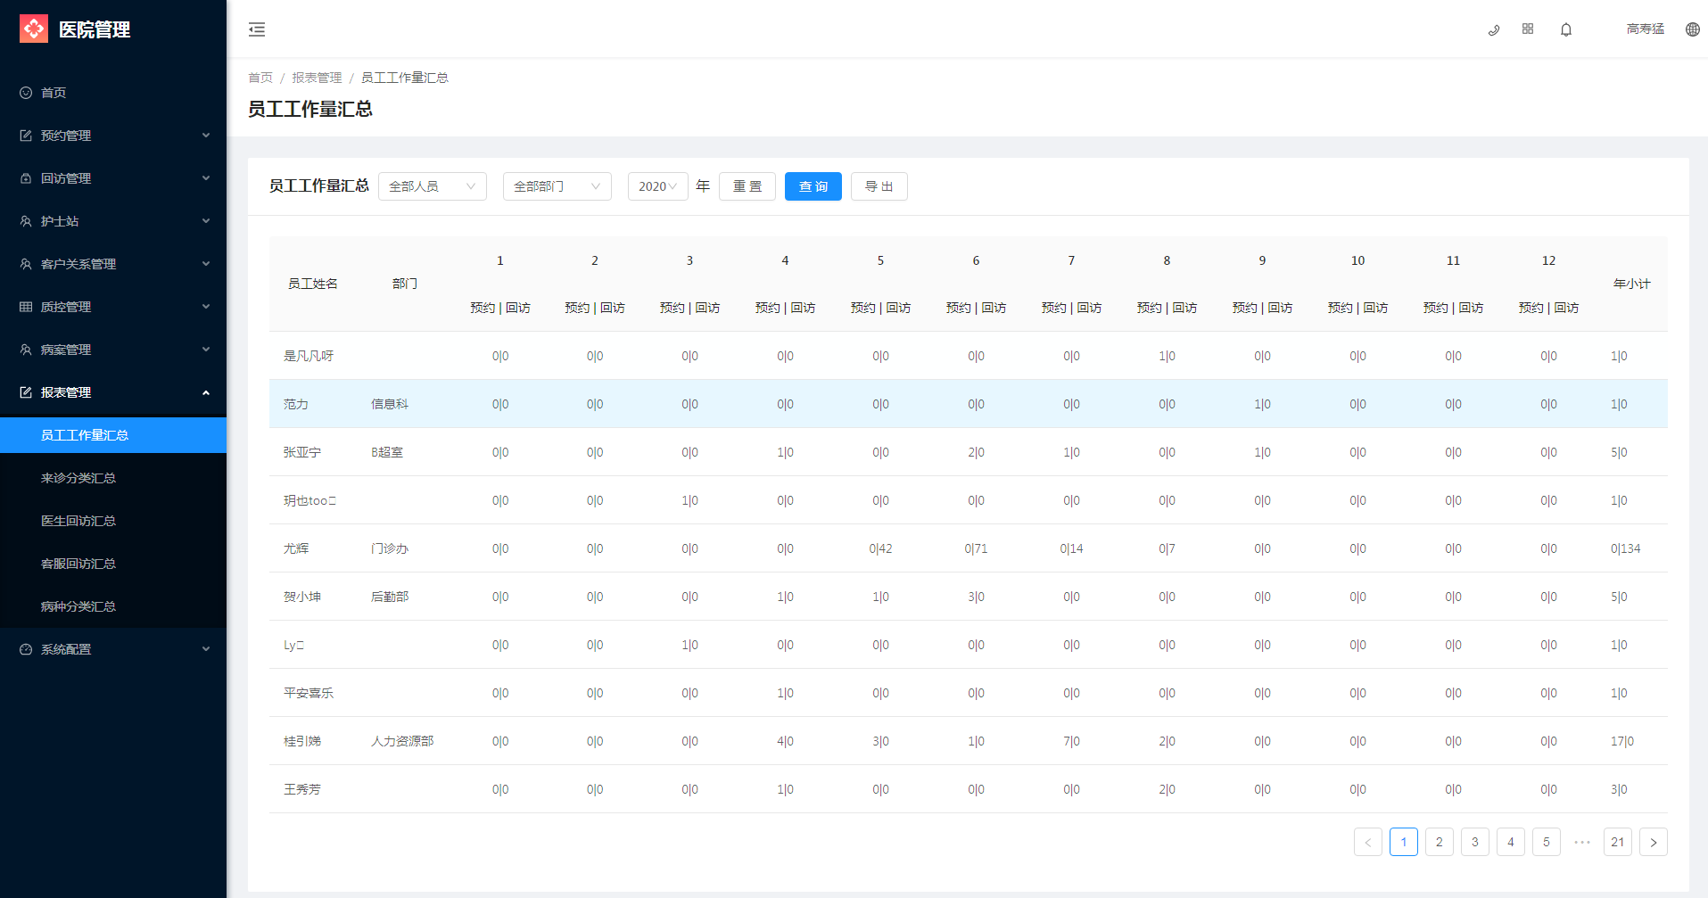
Task: Select 病种分类汇总 in the sidebar
Action: pos(113,606)
